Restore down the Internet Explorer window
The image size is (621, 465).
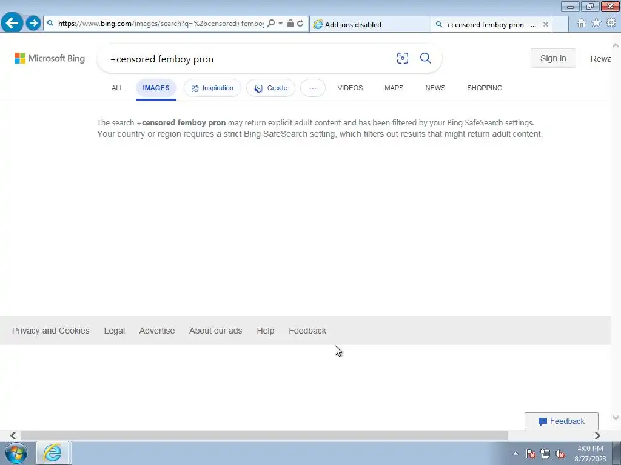pyautogui.click(x=590, y=6)
